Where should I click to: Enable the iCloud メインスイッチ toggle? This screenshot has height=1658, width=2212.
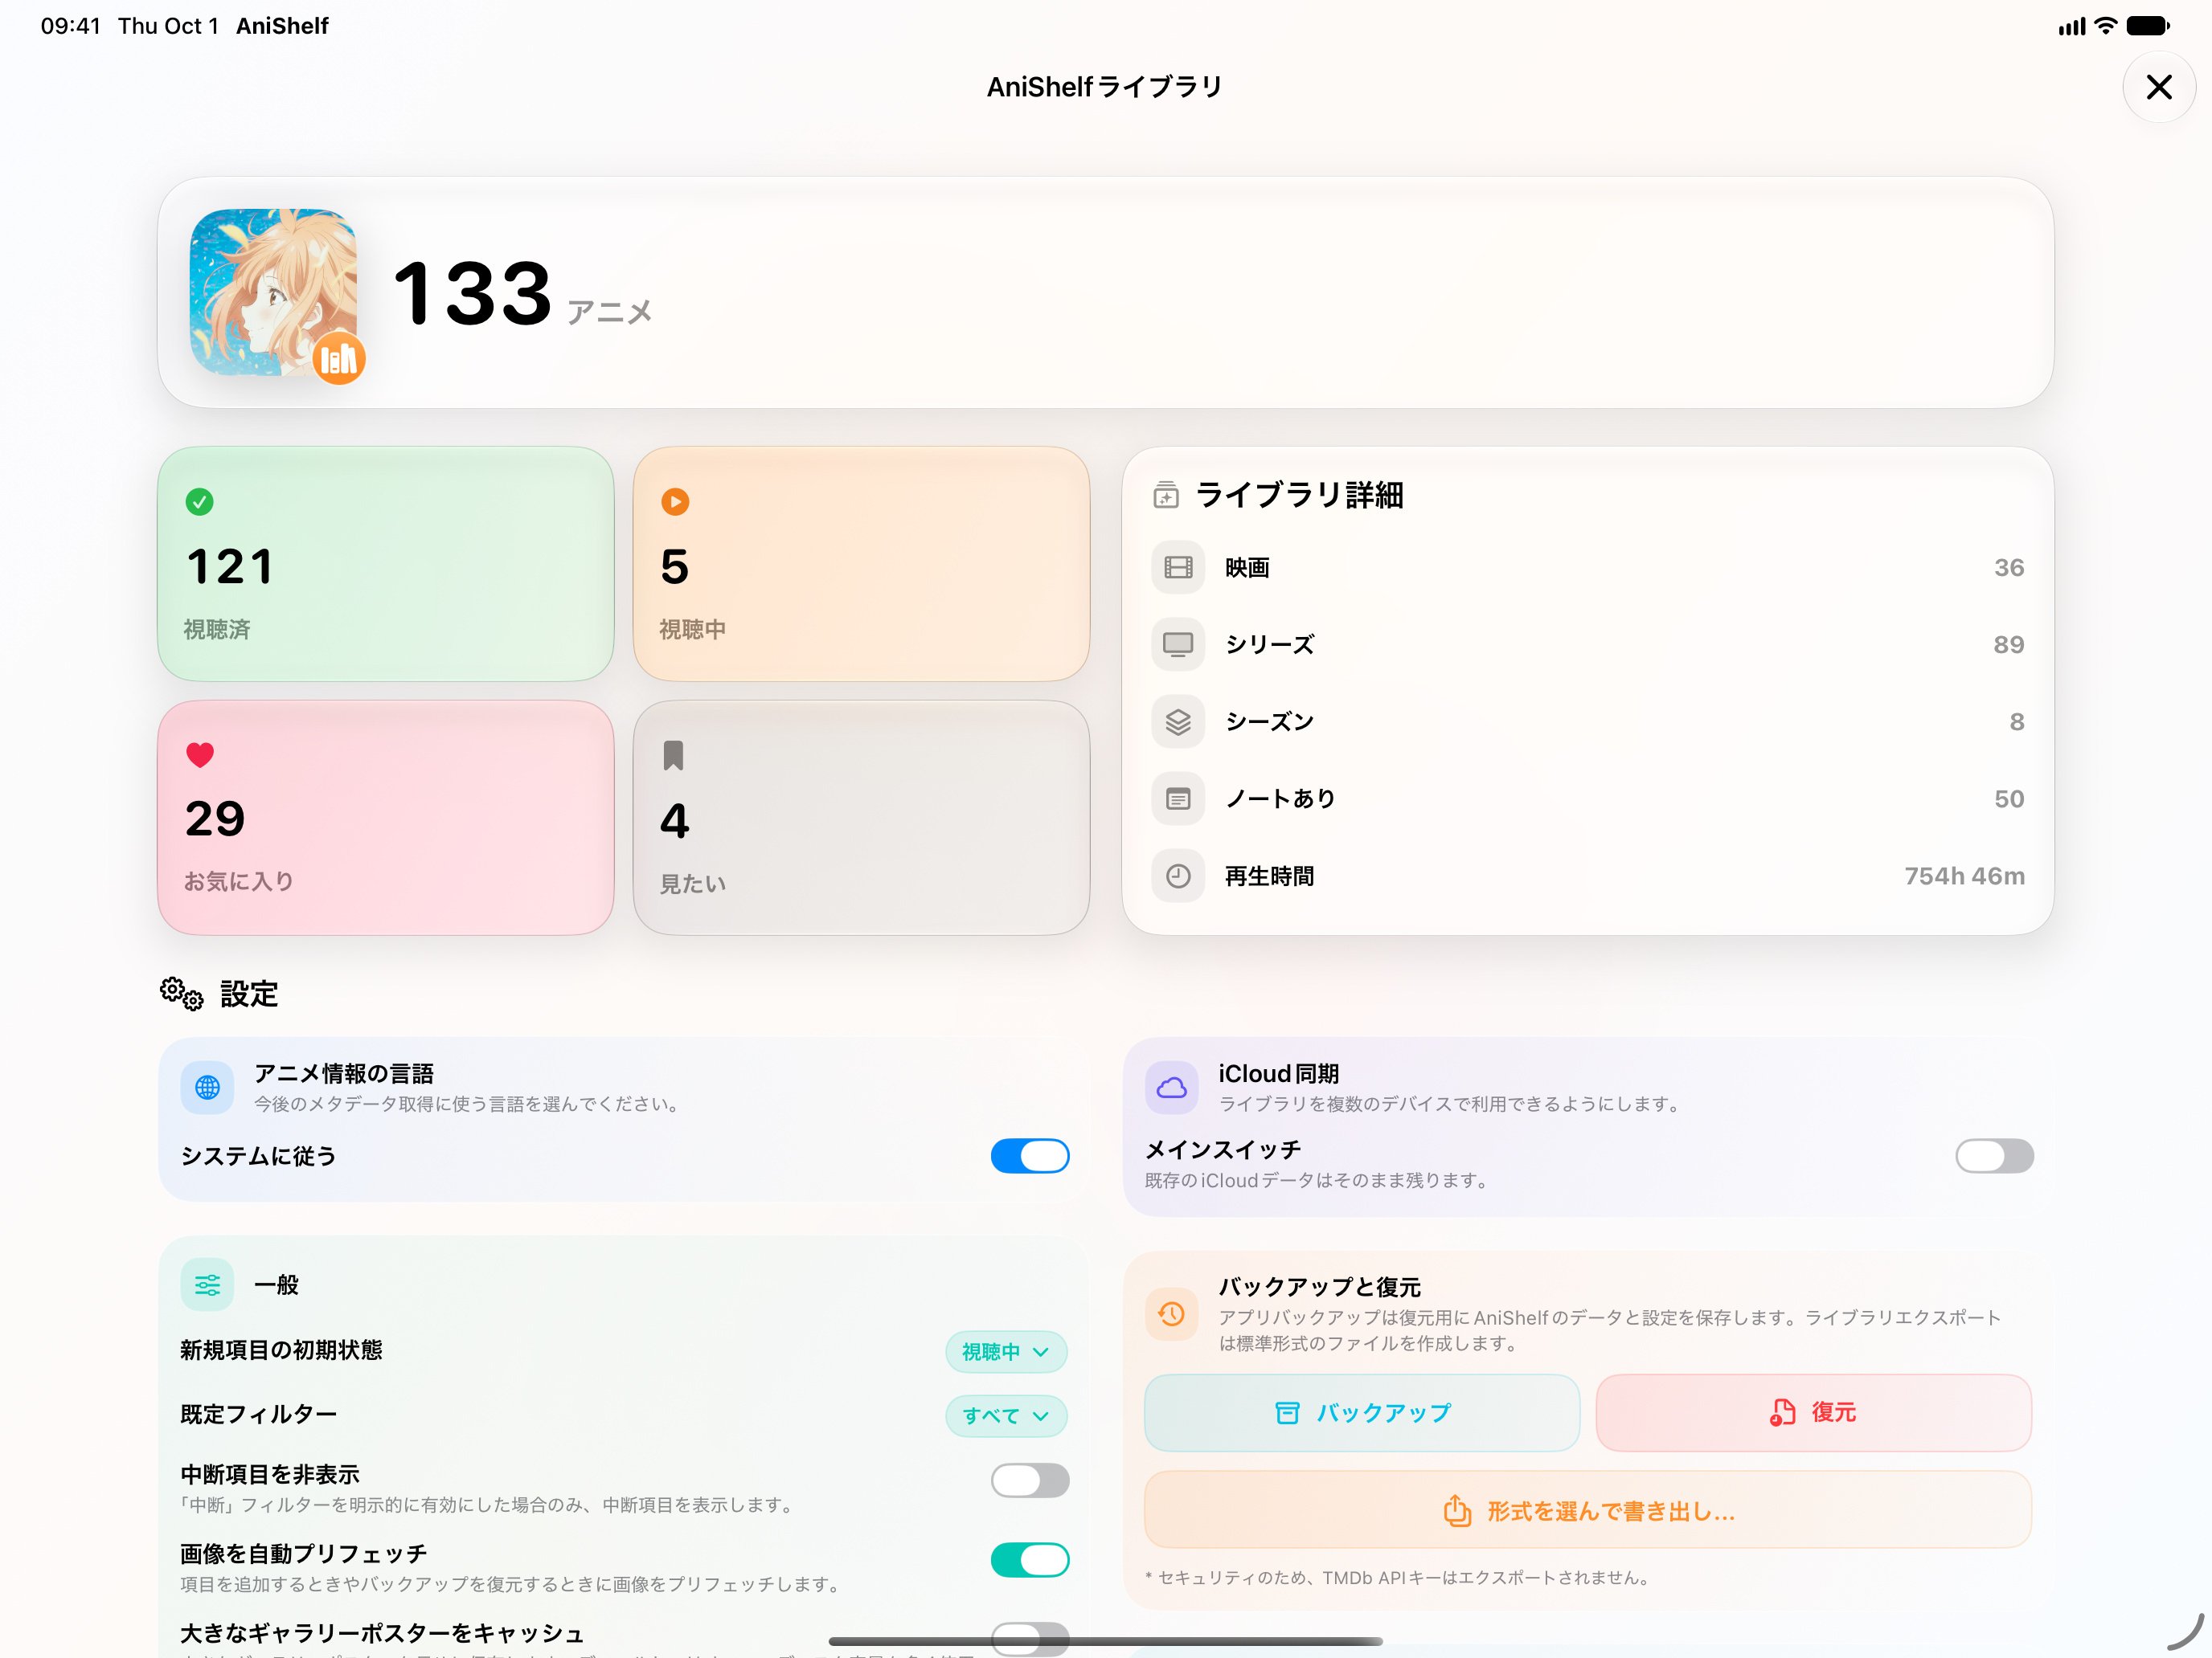pyautogui.click(x=1994, y=1156)
